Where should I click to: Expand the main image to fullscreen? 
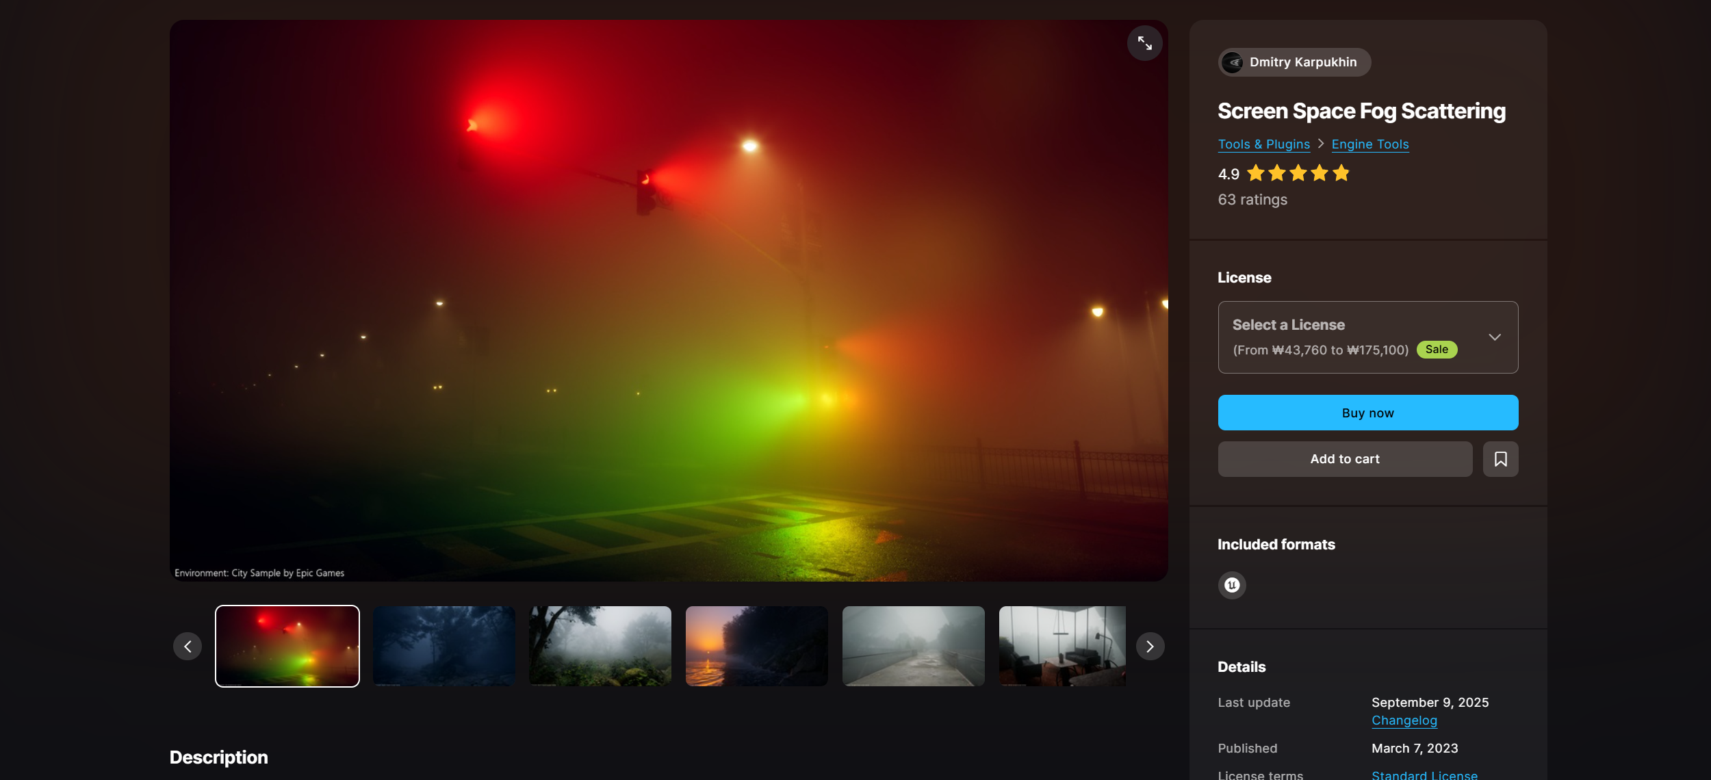(x=1144, y=43)
